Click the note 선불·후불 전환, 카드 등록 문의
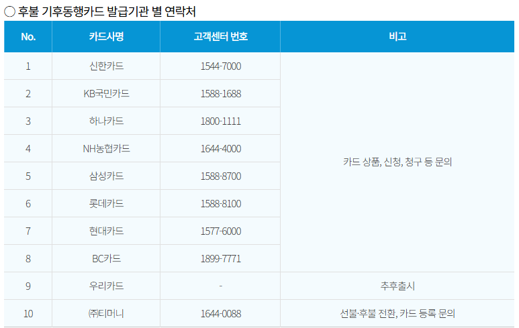 pyautogui.click(x=397, y=313)
